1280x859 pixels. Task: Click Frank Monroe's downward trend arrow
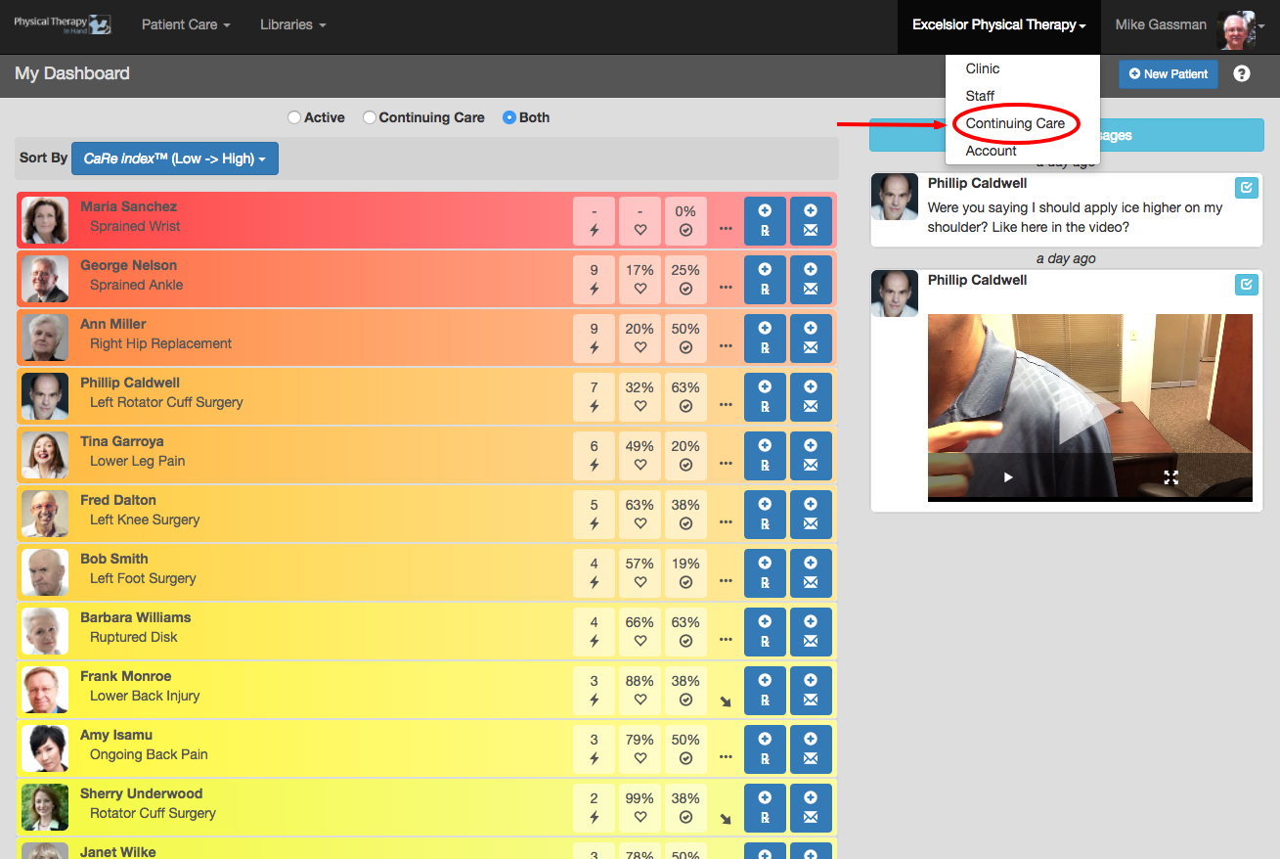click(x=726, y=701)
